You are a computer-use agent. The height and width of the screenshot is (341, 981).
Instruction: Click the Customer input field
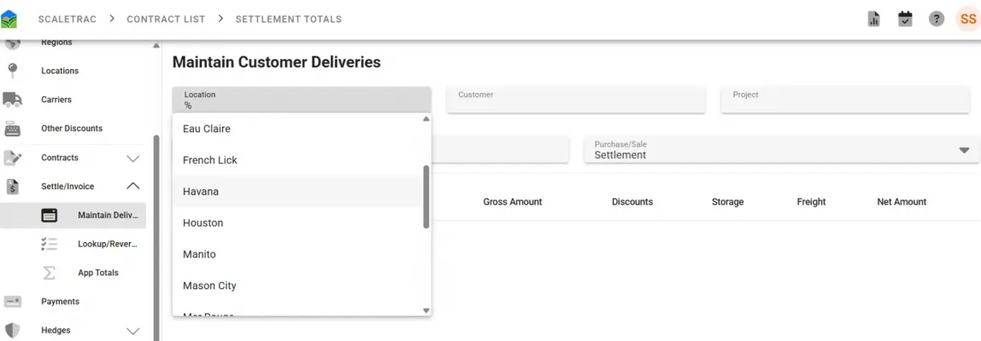click(x=576, y=100)
